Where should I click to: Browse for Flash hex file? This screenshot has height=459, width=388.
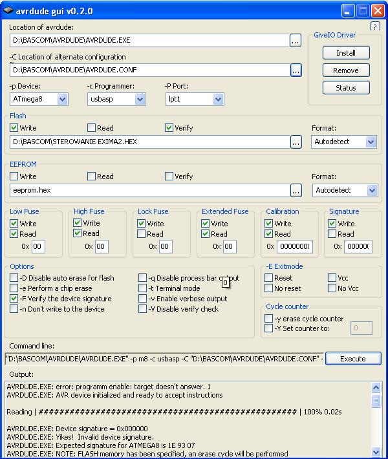coord(296,142)
